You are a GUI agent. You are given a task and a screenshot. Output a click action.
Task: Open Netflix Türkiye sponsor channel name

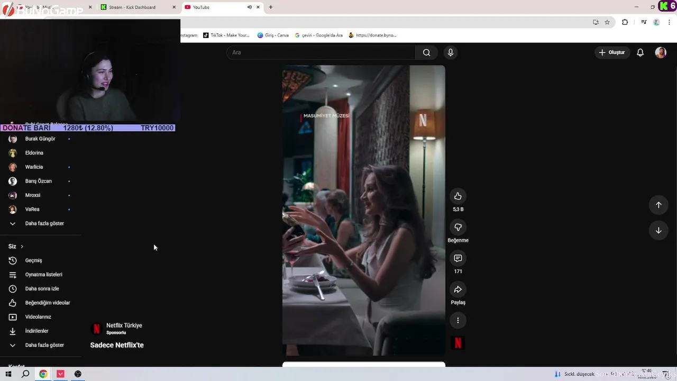point(124,325)
